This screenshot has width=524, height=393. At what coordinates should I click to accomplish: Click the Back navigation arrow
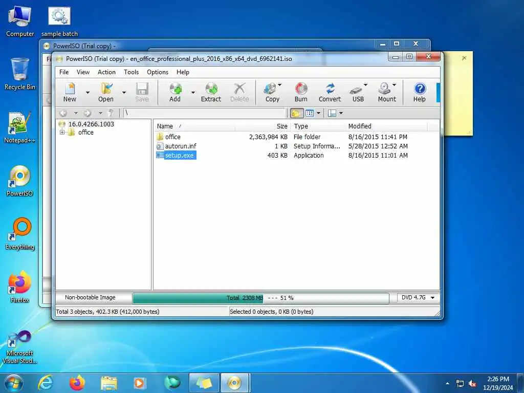point(63,113)
